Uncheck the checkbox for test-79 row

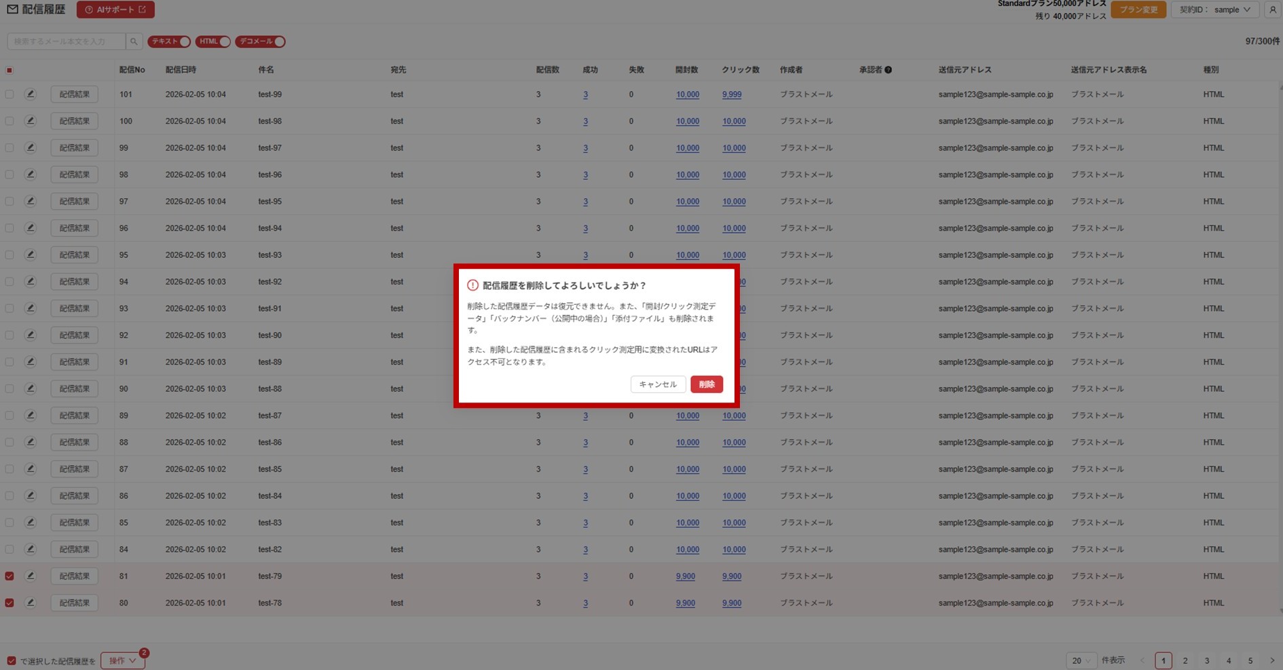click(10, 576)
